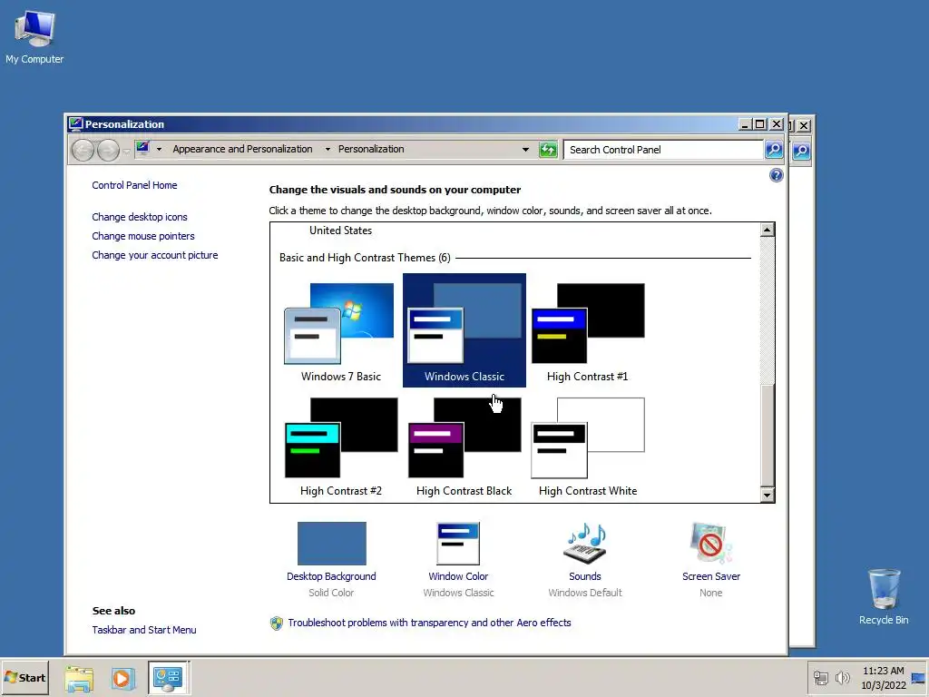The width and height of the screenshot is (929, 697).
Task: Click the Window Color text link
Action: point(458,576)
